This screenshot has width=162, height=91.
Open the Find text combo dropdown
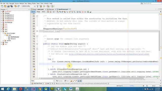[53, 81]
